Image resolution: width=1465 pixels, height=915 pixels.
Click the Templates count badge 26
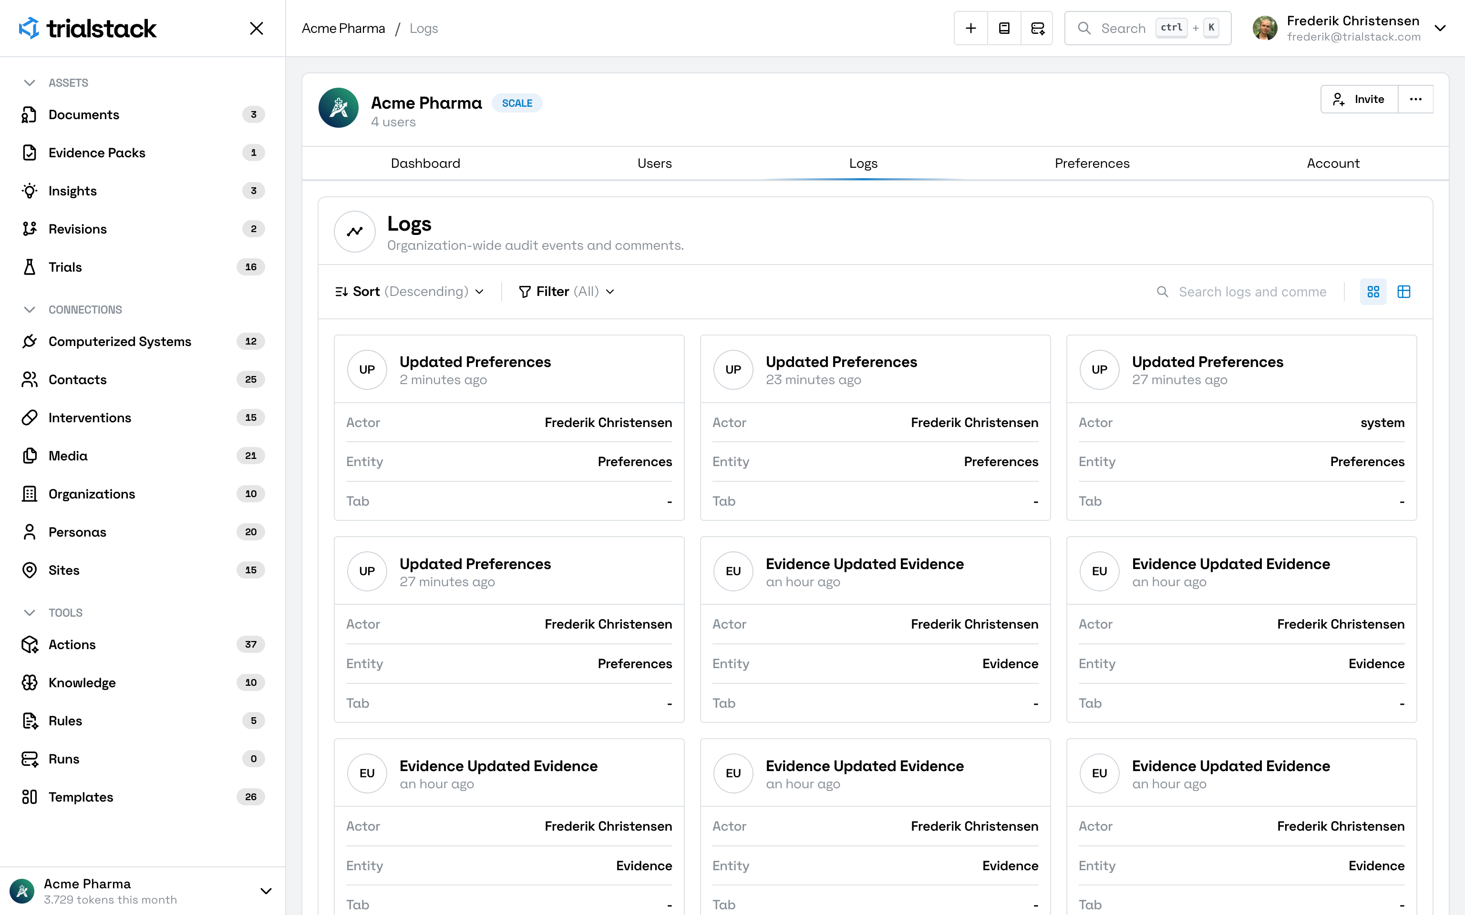(x=251, y=797)
